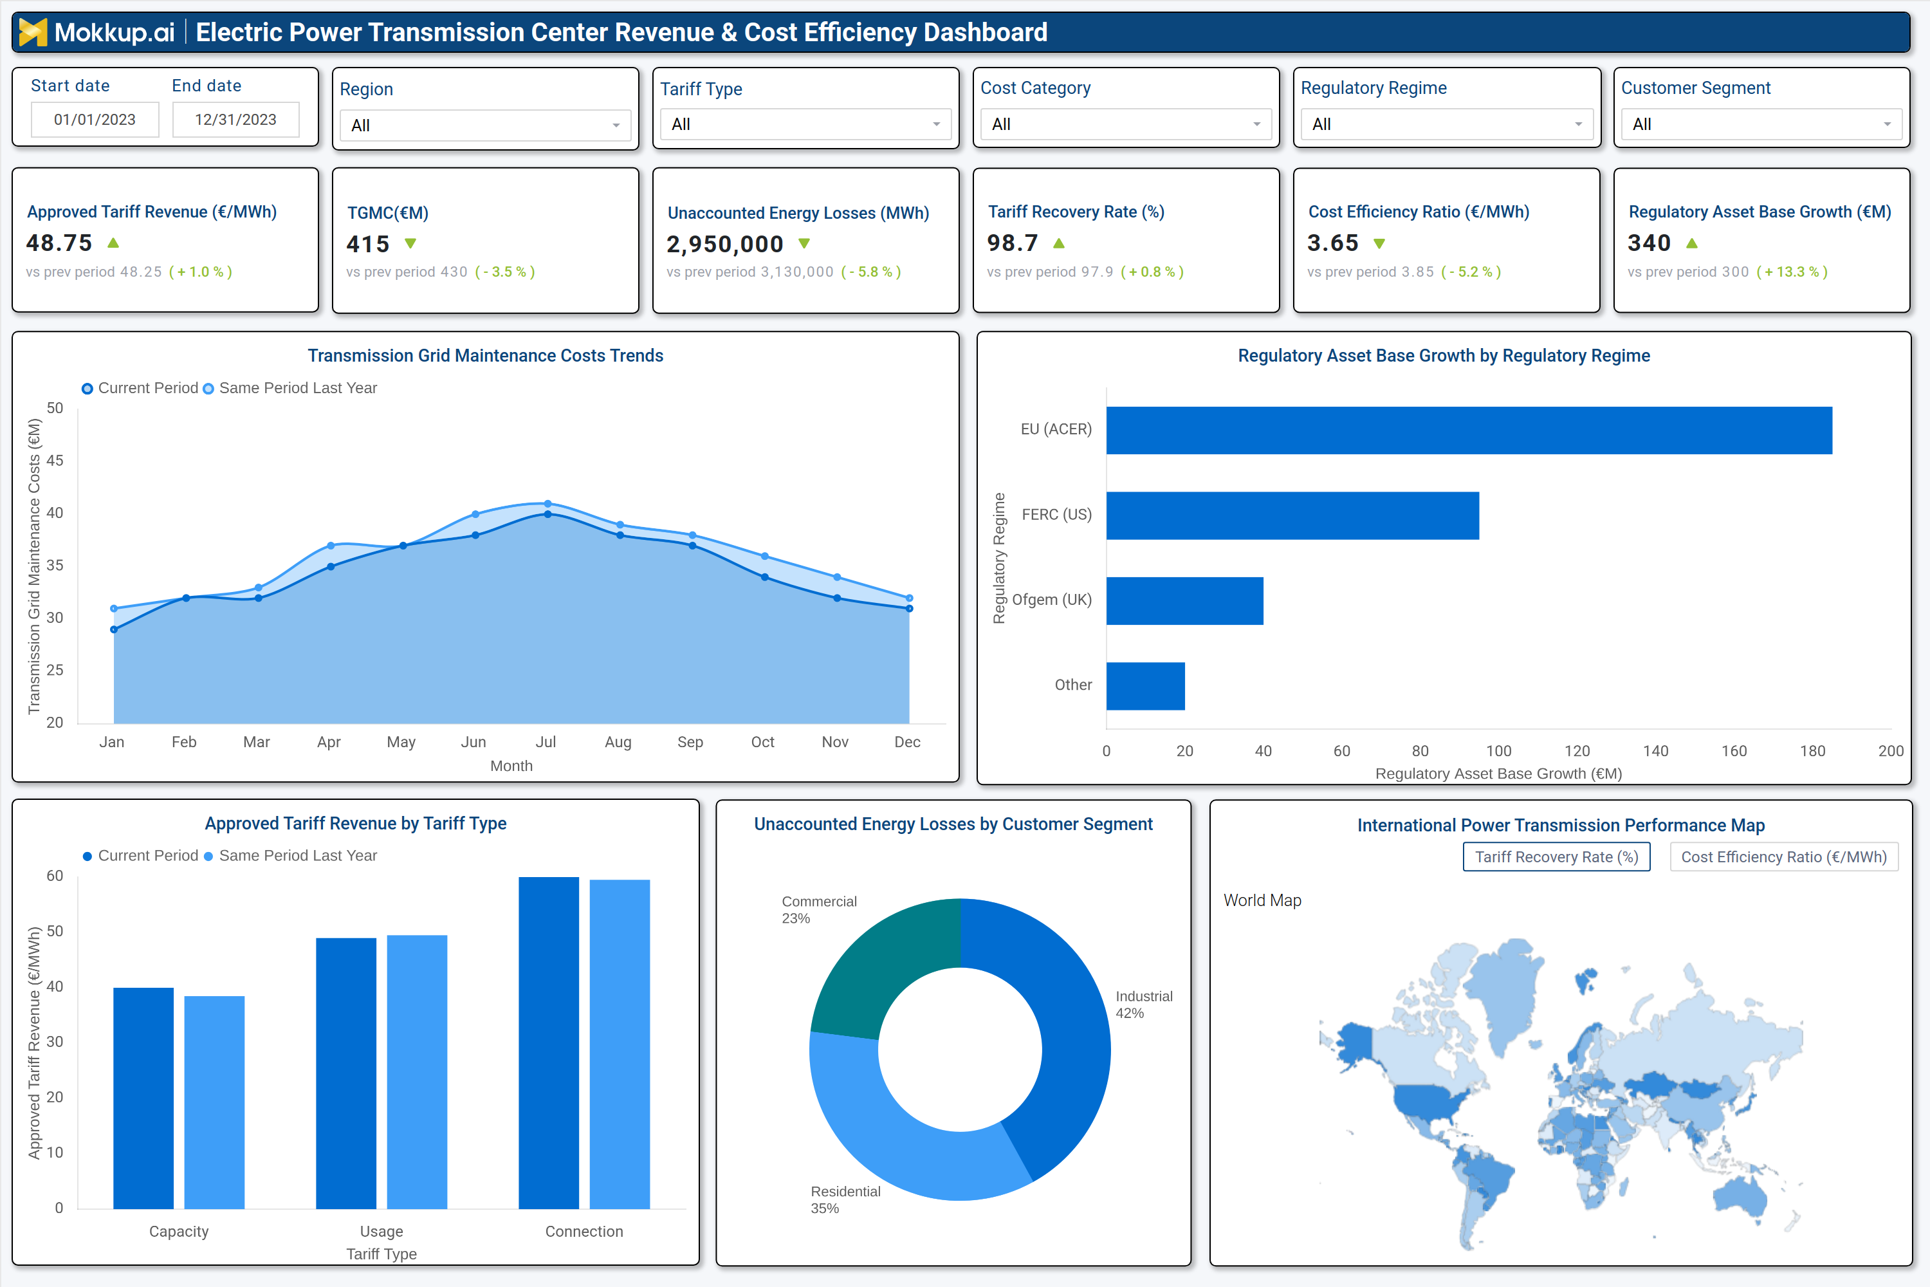Click the Mokkup.ai logo icon

pyautogui.click(x=33, y=32)
